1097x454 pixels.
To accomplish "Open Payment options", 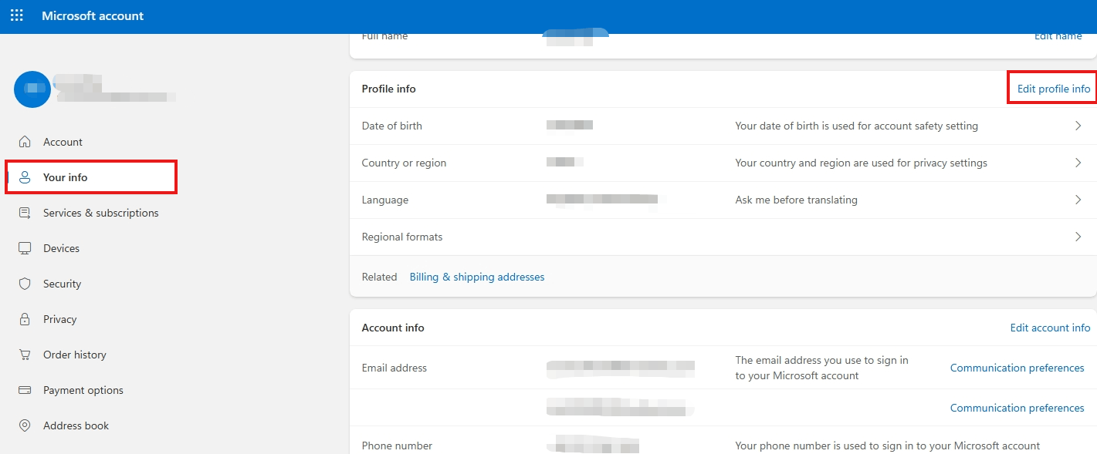I will [83, 390].
